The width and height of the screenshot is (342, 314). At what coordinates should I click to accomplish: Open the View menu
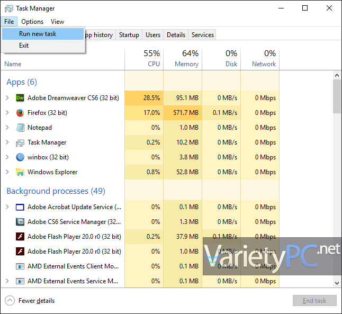pos(57,22)
